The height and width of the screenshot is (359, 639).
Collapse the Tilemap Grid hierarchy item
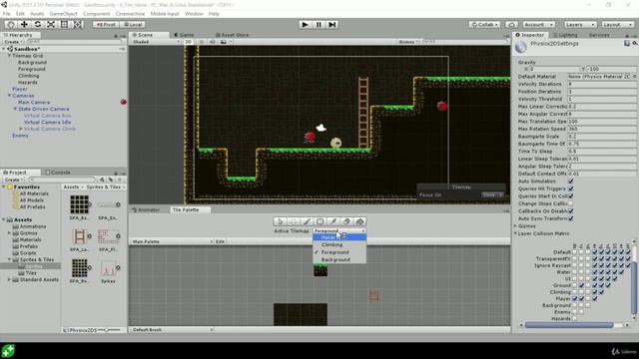click(9, 56)
